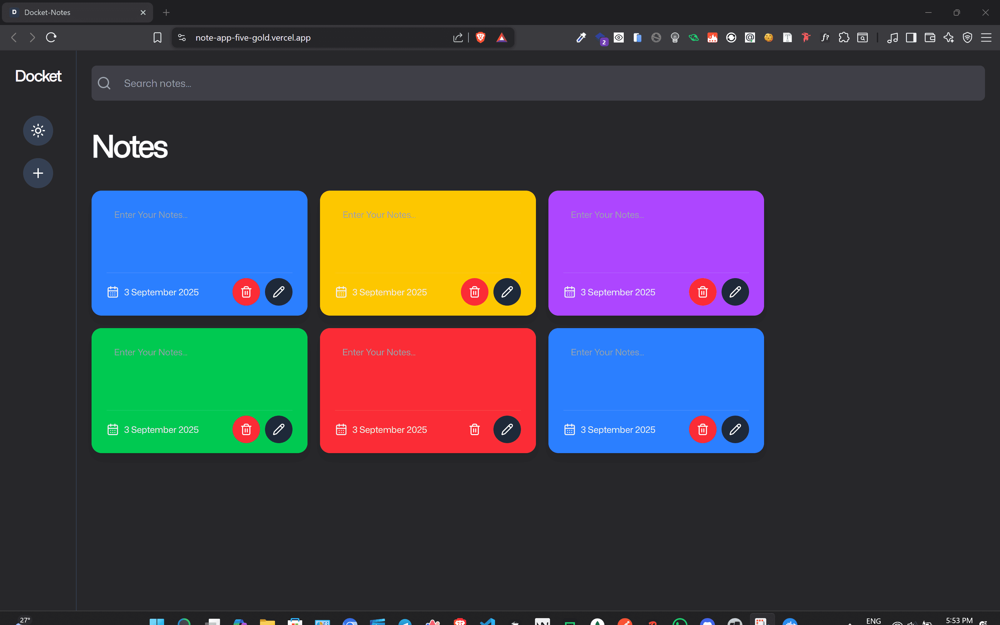Go back in browser history
Viewport: 1000px width, 625px height.
(x=14, y=37)
